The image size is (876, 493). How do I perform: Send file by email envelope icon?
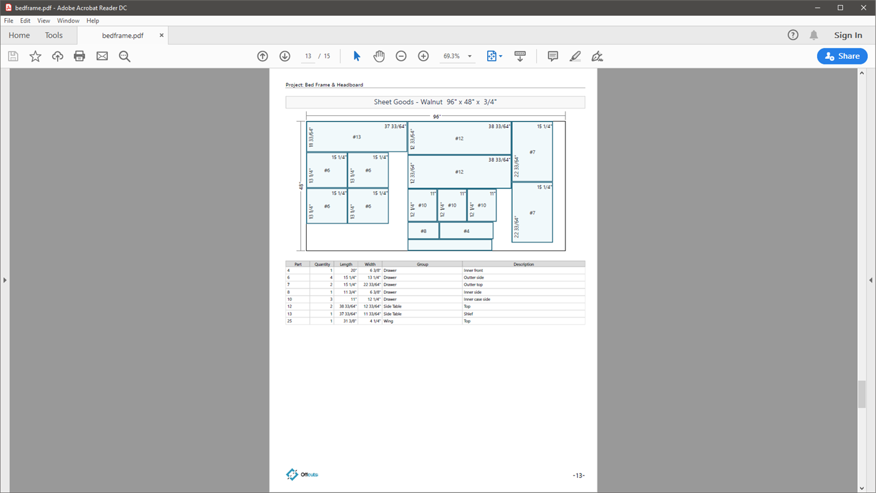102,56
